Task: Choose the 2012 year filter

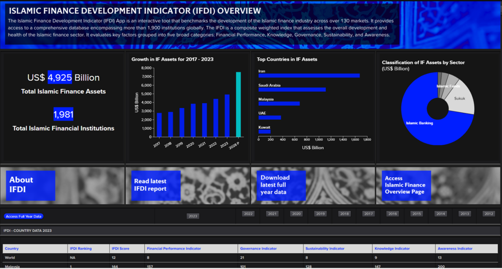Action: 488,214
